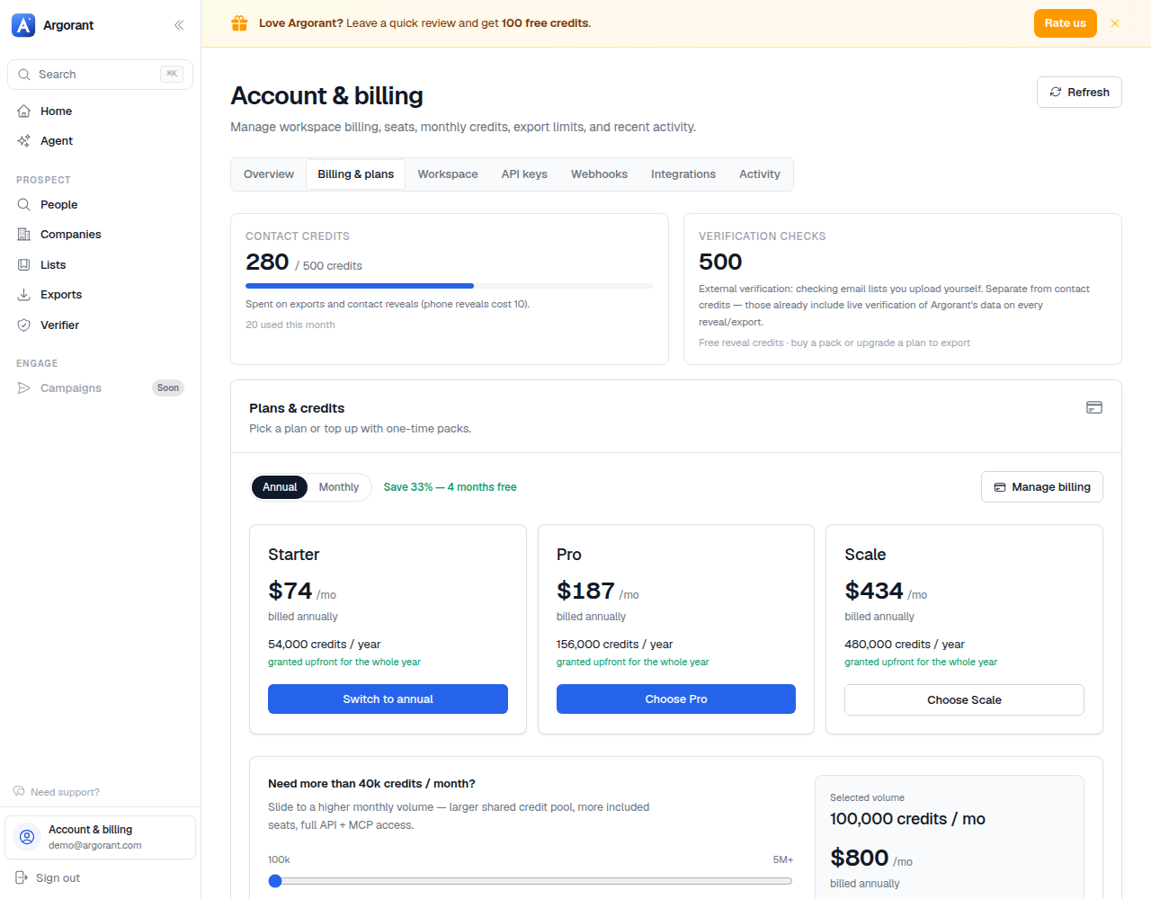Click the contact credits progress bar
Image resolution: width=1151 pixels, height=899 pixels.
[x=450, y=286]
